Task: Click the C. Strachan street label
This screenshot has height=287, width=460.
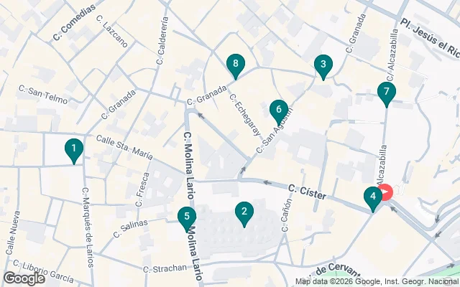Action: click(165, 268)
